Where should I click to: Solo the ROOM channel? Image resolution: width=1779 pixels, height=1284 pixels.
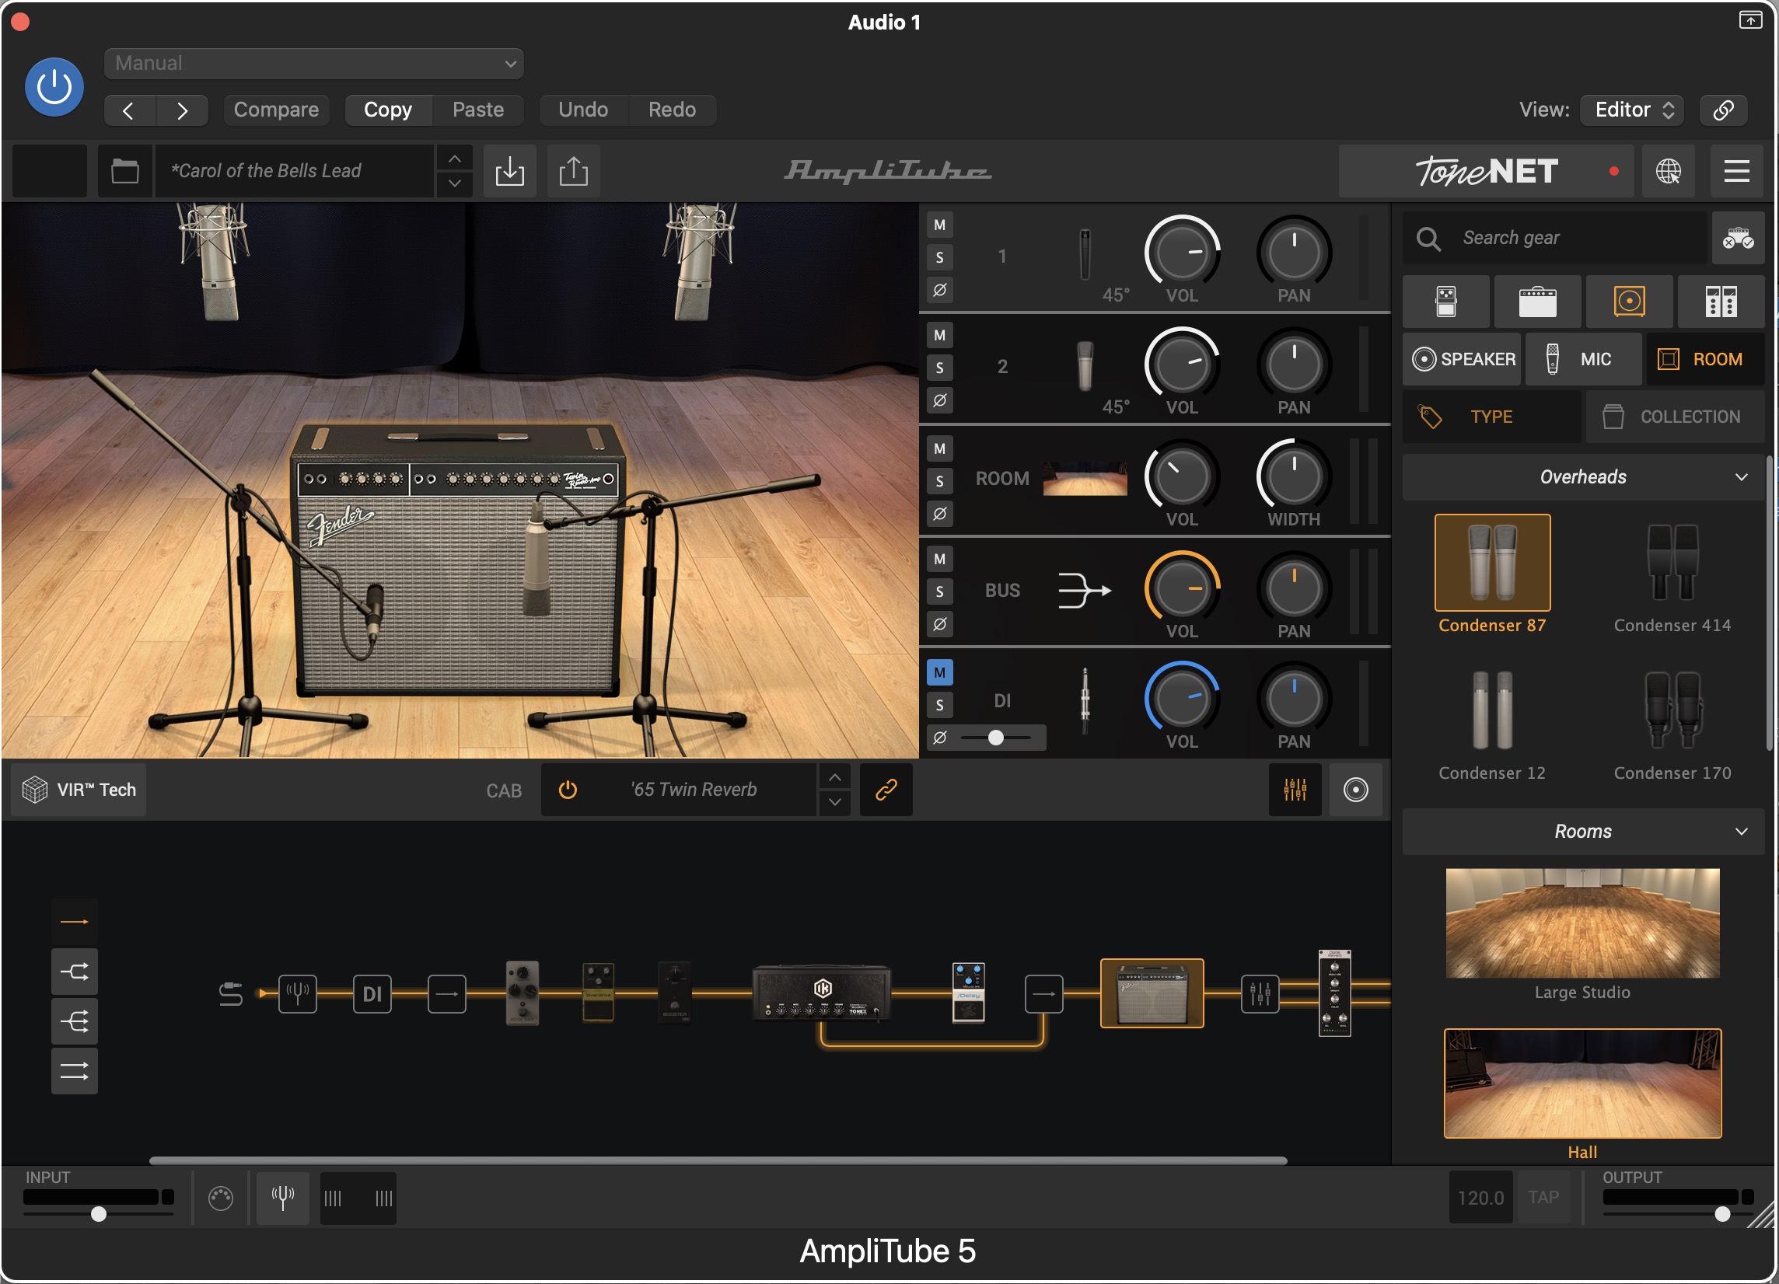pyautogui.click(x=940, y=481)
